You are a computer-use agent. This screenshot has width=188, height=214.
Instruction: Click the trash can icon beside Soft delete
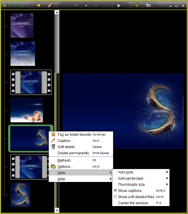coord(53,147)
